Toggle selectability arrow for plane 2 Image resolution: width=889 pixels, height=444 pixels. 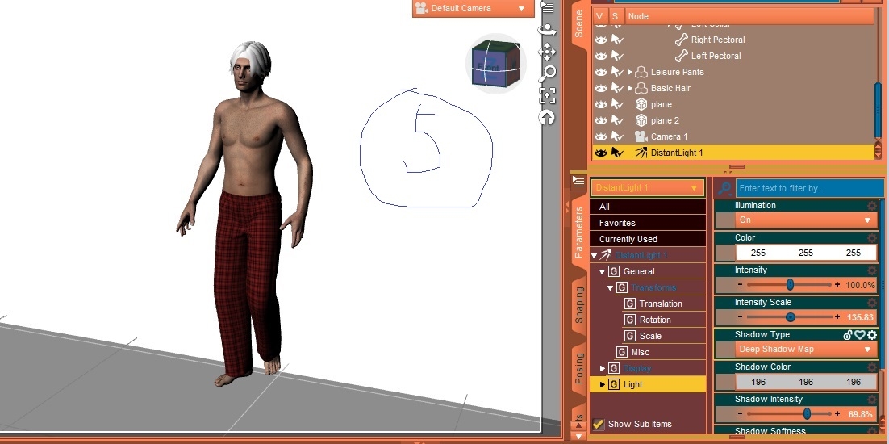tap(617, 120)
